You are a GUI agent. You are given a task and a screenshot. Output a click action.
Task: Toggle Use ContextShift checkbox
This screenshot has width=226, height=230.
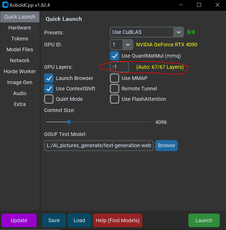(x=49, y=89)
